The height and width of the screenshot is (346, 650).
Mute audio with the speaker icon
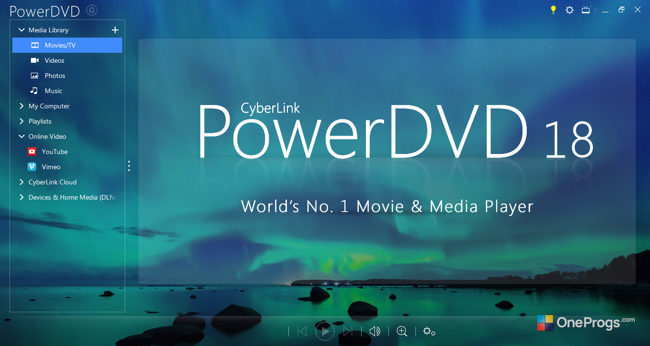(x=375, y=331)
